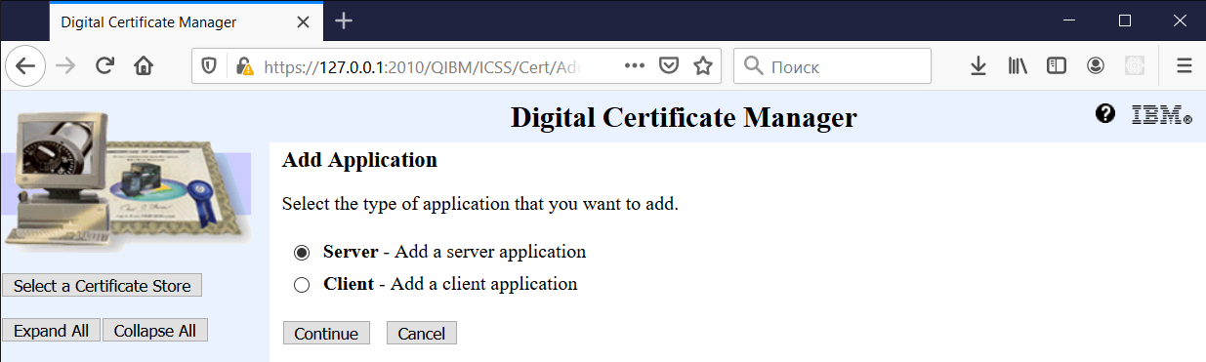Click Select a Certificate Store button
The width and height of the screenshot is (1206, 362).
(103, 286)
